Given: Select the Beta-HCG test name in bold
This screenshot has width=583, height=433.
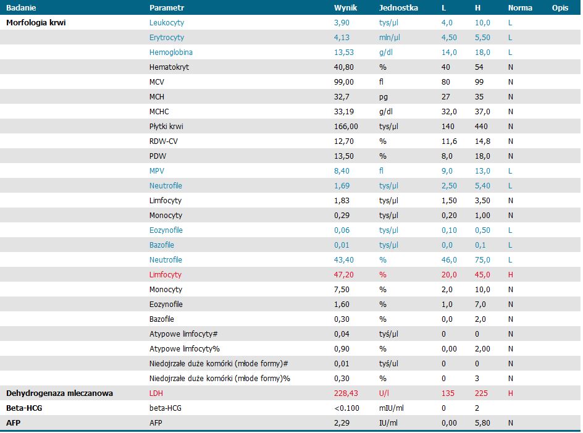Looking at the screenshot, I should pos(24,408).
